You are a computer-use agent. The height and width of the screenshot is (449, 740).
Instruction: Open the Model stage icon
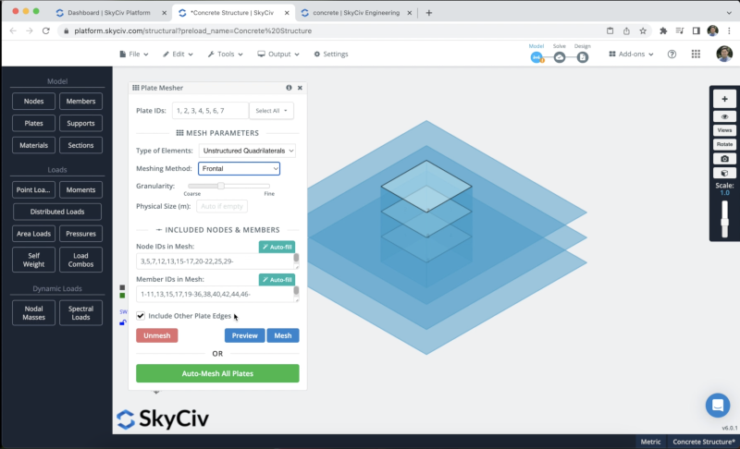point(536,57)
